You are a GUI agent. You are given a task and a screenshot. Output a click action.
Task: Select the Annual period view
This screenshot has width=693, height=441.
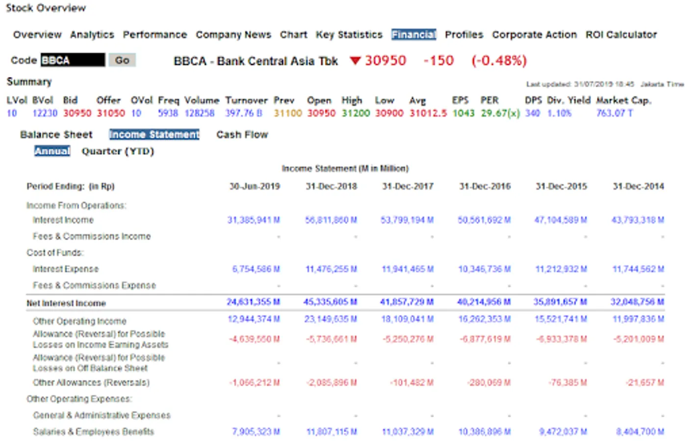pyautogui.click(x=52, y=151)
